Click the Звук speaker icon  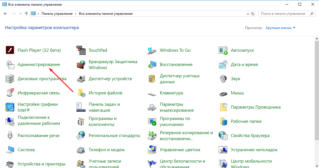click(223, 79)
